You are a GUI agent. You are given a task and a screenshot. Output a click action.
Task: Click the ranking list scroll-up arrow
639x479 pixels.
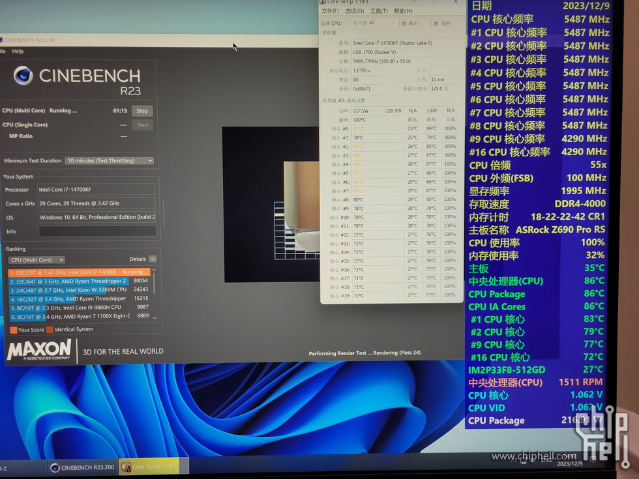point(154,271)
